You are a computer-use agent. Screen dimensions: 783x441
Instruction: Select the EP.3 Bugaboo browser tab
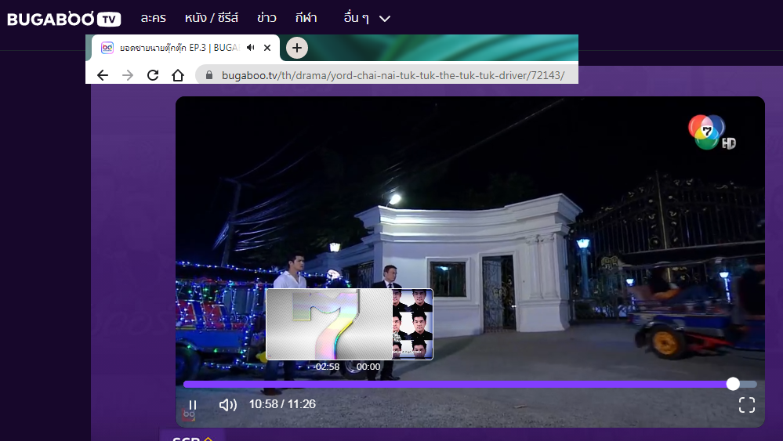[185, 48]
